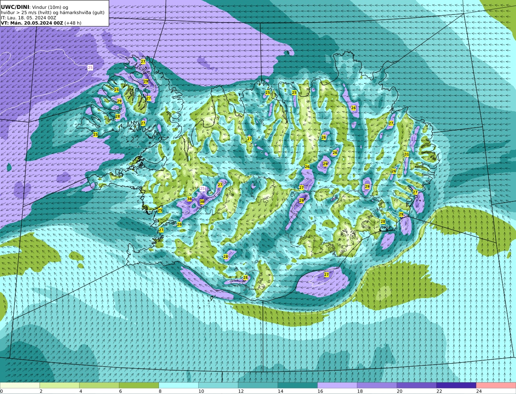This screenshot has height=394, width=516.
Task: Click the "(+48 h)" forecast offset text
Action: pos(73,23)
